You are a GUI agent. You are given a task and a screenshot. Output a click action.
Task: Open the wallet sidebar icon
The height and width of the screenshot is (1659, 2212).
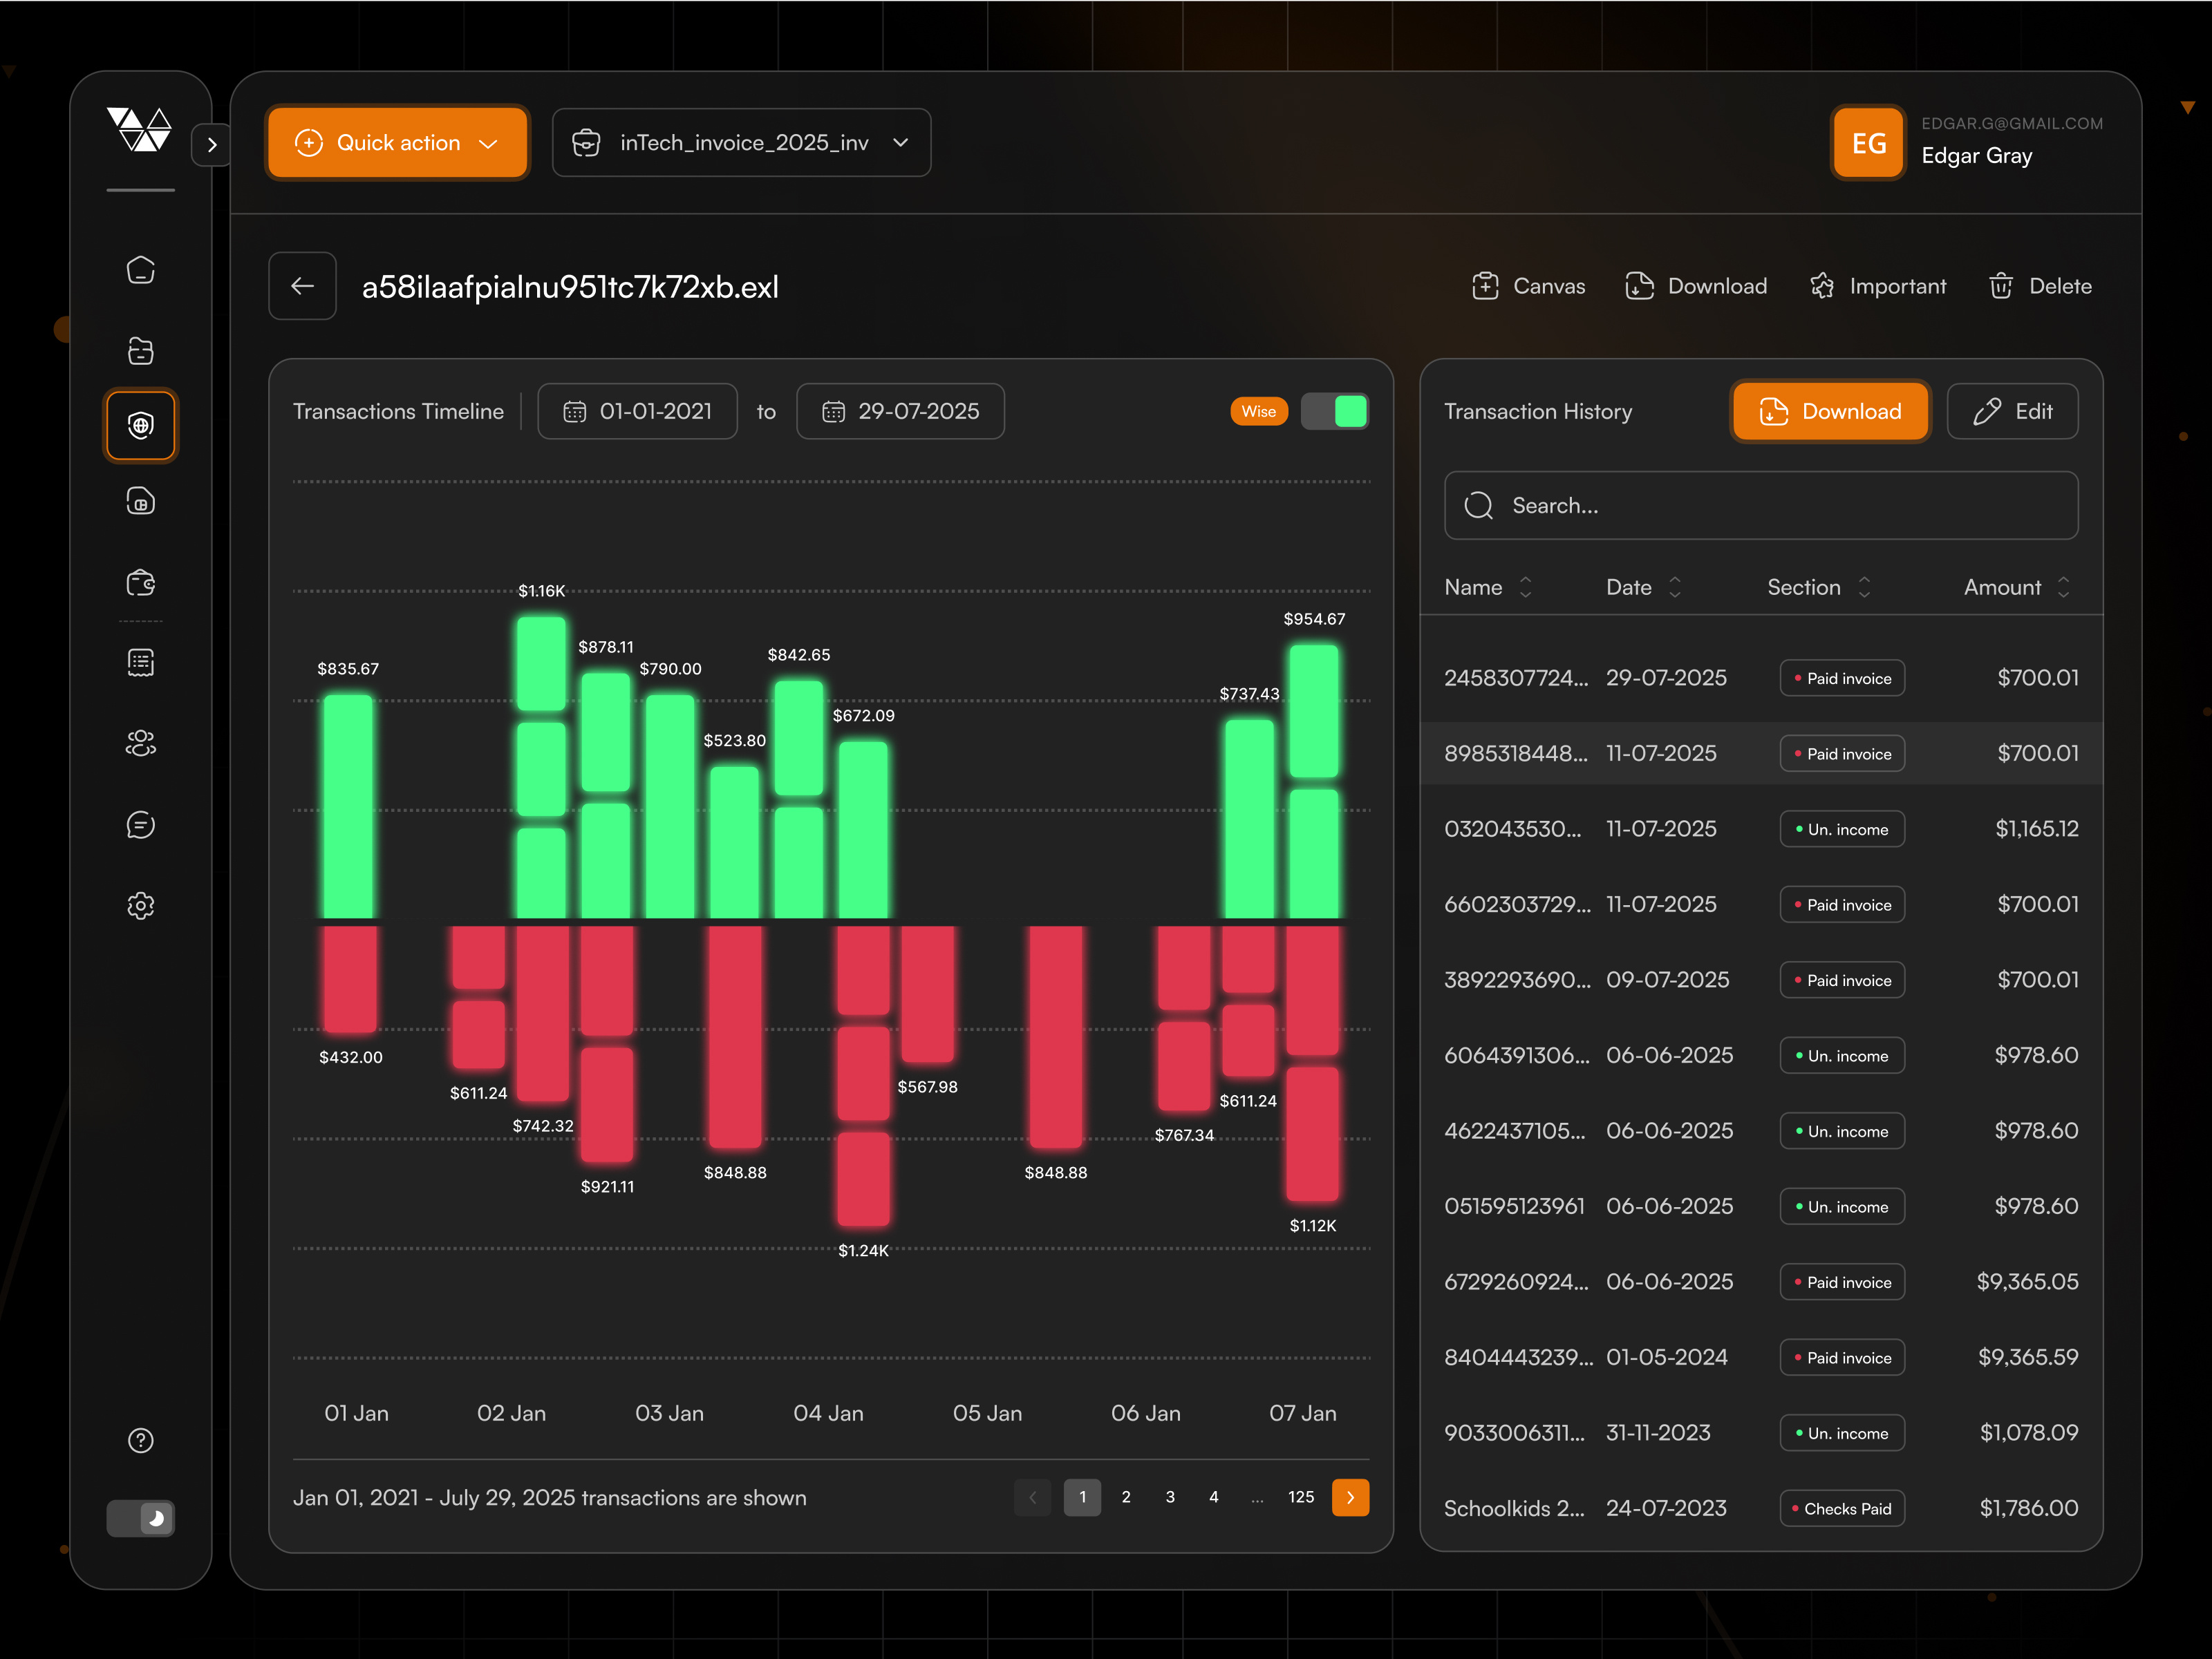click(141, 582)
